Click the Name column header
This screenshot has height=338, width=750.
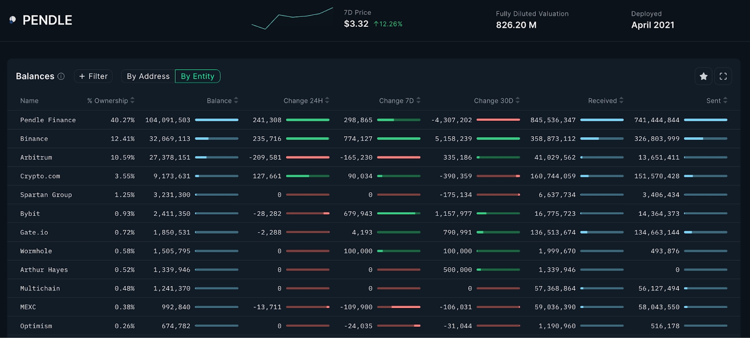click(30, 101)
